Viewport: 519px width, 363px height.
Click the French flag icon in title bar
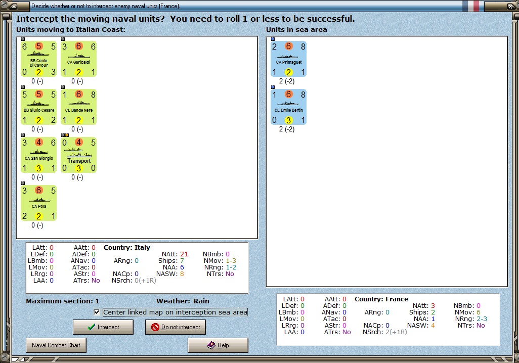pyautogui.click(x=470, y=6)
